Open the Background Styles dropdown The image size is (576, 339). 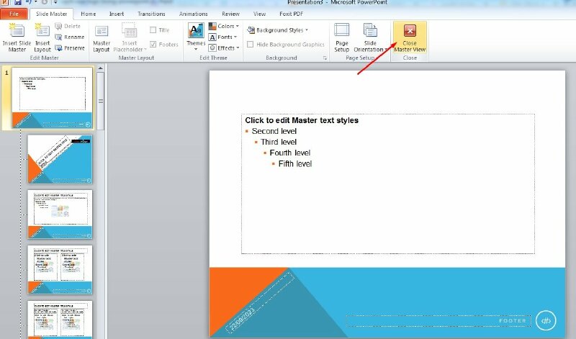coord(277,30)
